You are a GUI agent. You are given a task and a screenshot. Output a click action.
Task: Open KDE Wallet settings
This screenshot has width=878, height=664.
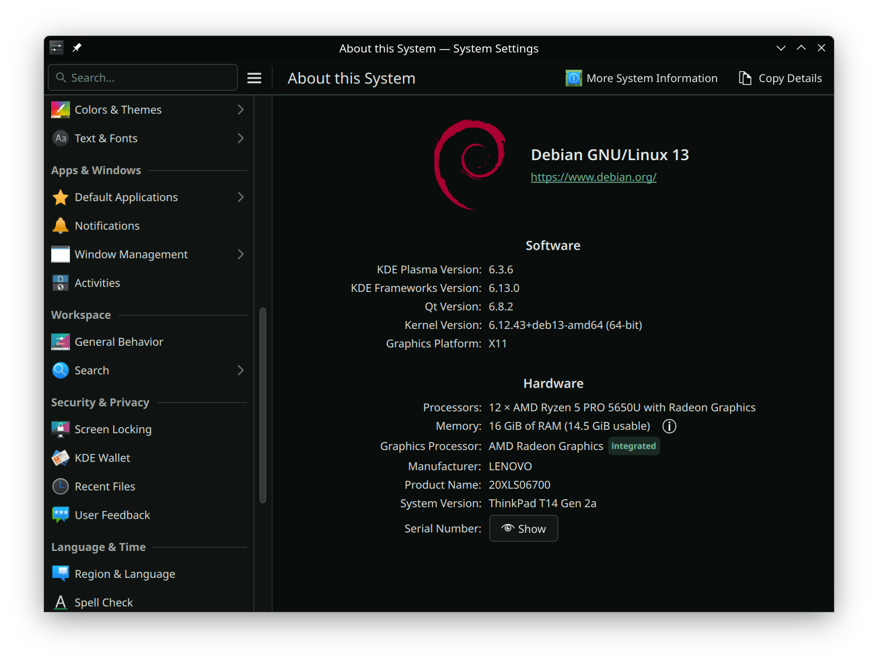coord(149,457)
